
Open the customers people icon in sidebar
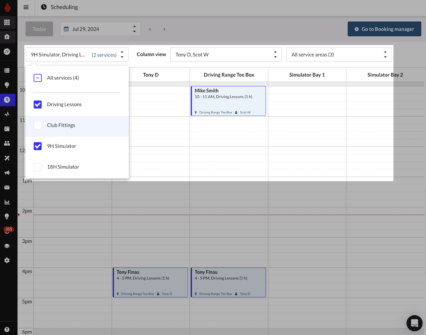click(7, 143)
